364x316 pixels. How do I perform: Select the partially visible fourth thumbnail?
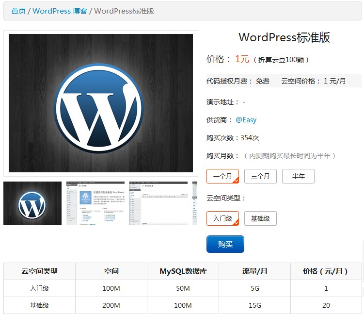coord(195,203)
